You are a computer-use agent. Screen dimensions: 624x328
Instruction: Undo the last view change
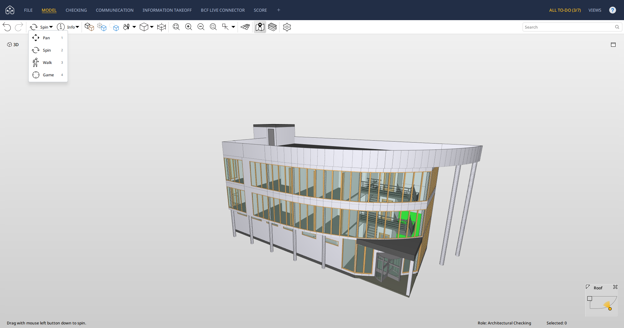tap(7, 27)
